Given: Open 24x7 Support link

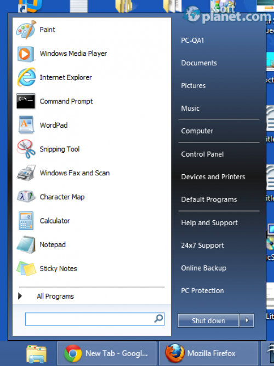Looking at the screenshot, I should coord(202,245).
